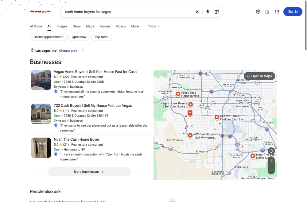Select Sell My House Fast For Cash pin
This screenshot has height=202, width=307.
(217, 117)
